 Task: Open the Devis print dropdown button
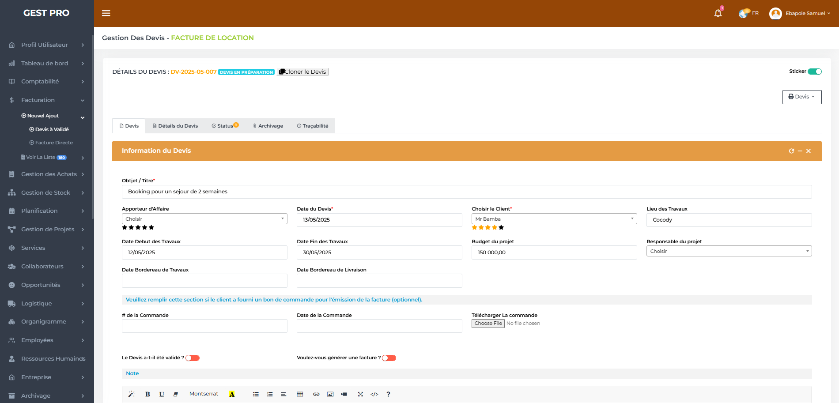coord(802,97)
